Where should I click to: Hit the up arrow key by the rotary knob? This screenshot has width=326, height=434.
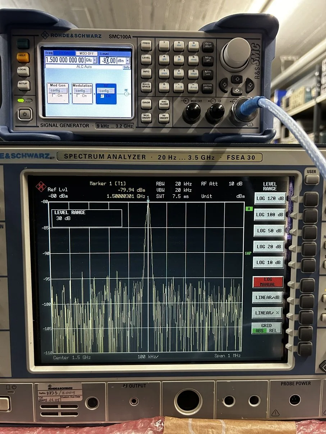[x=237, y=79]
